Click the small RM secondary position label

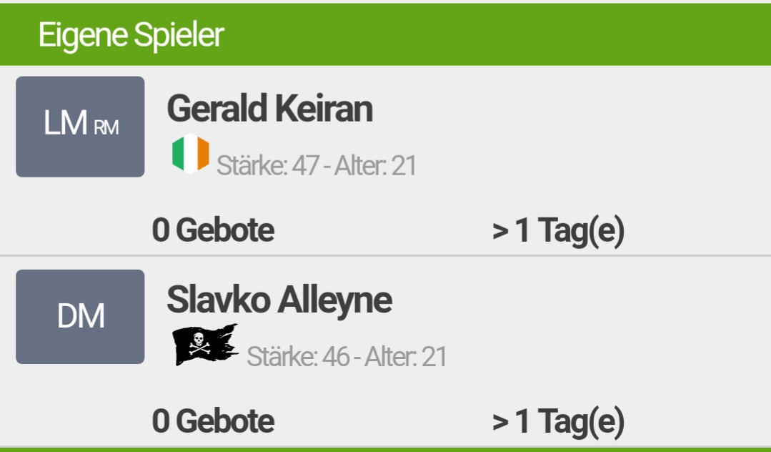click(106, 128)
